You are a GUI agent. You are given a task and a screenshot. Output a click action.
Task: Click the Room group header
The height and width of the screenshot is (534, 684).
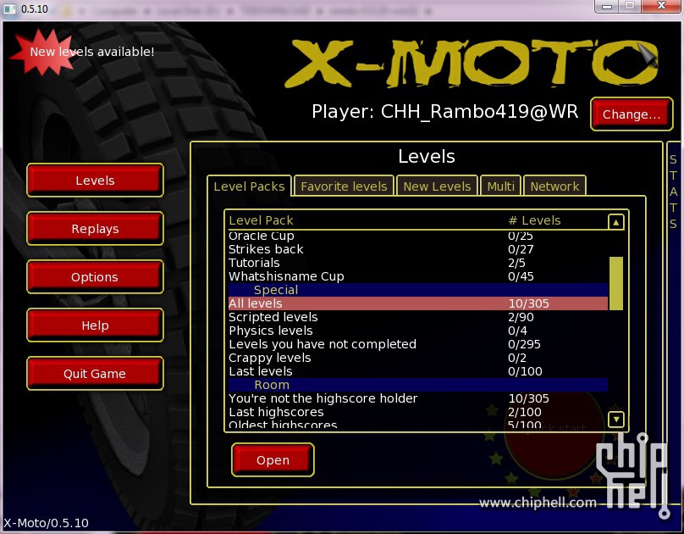click(x=418, y=385)
